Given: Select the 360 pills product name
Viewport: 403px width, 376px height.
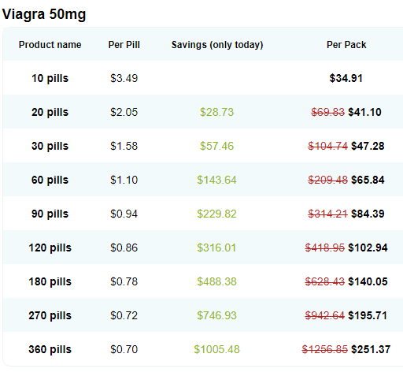Looking at the screenshot, I should pyautogui.click(x=50, y=349).
